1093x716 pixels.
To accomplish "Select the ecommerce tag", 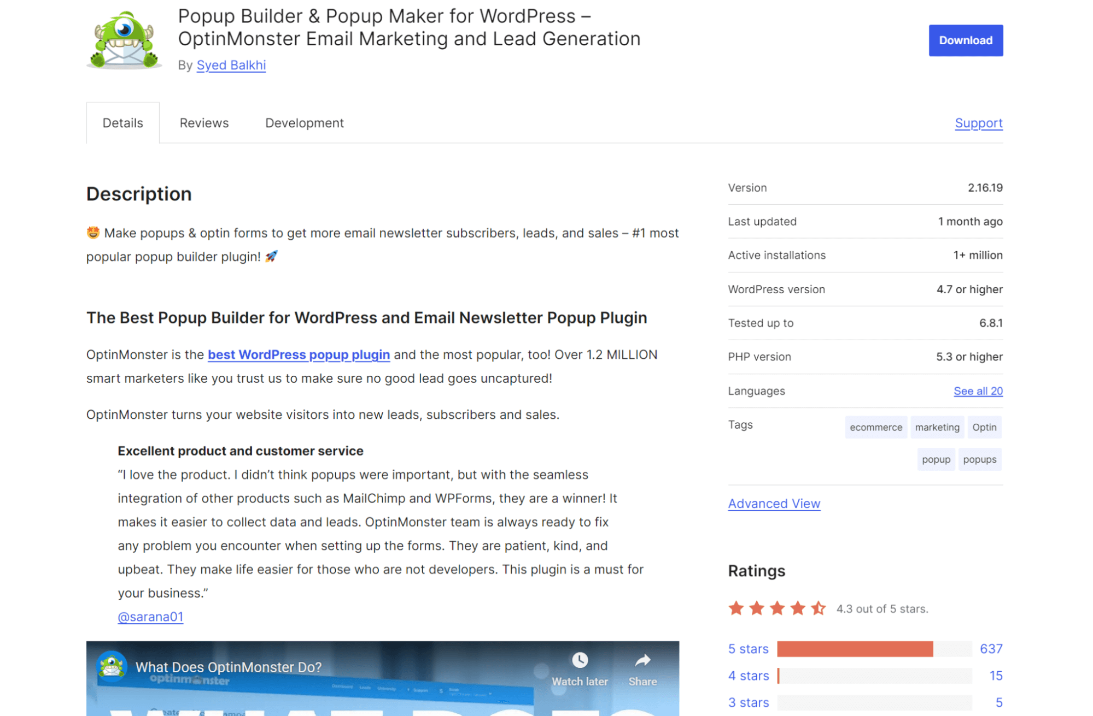I will tap(876, 427).
